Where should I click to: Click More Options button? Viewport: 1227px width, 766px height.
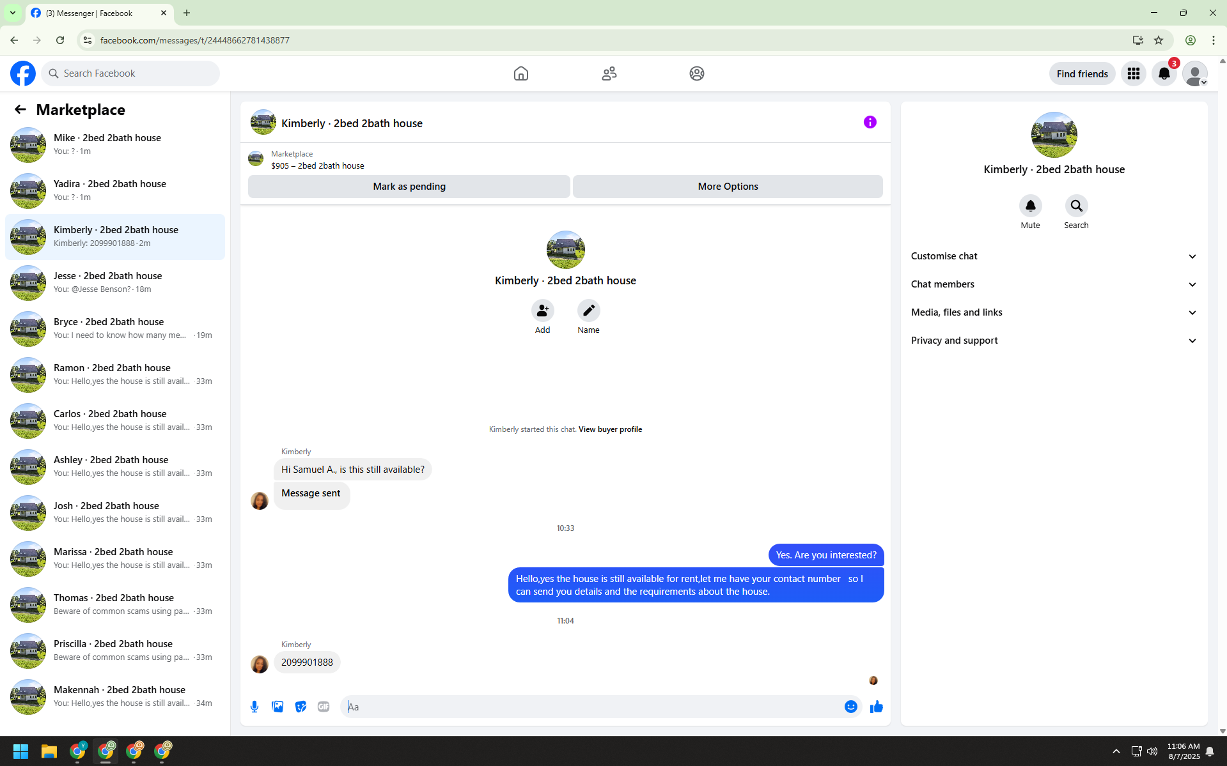coord(728,187)
